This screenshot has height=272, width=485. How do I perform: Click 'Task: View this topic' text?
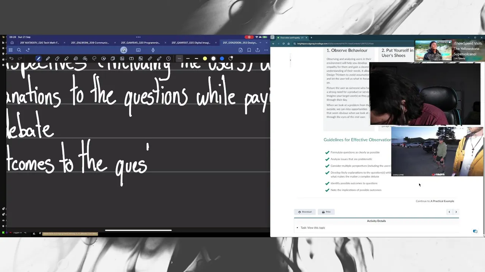pyautogui.click(x=313, y=228)
